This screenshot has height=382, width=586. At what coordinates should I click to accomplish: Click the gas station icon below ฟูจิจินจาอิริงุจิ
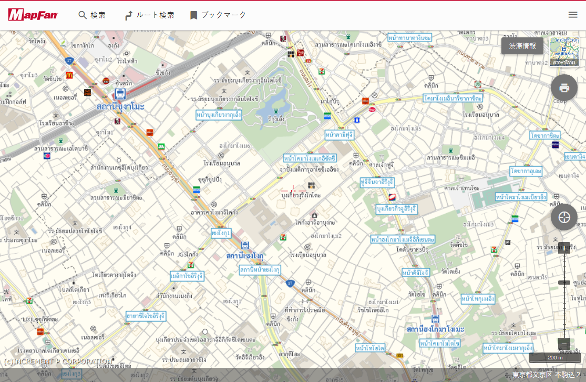392,197
